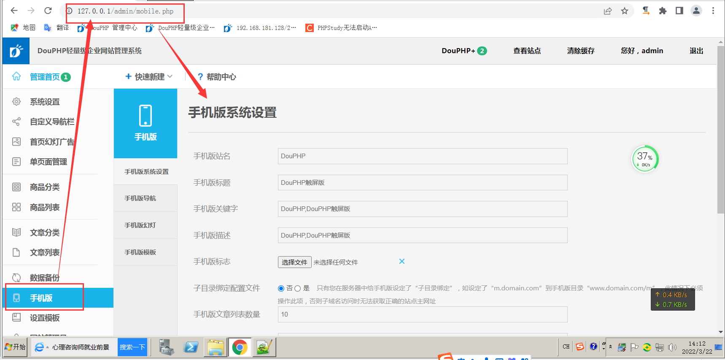Show hidden tray icons arrow
This screenshot has height=360, width=725.
pos(610,347)
